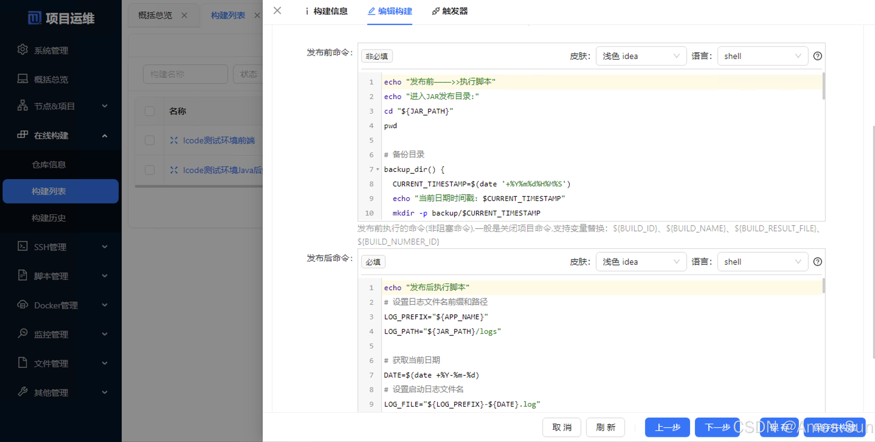Click the 发布前命令 editor vertical scrollbar

[823, 87]
